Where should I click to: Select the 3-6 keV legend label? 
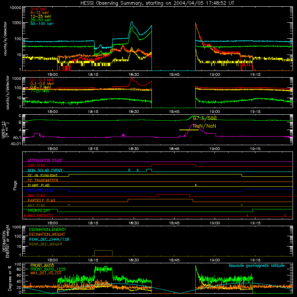[x=39, y=9]
